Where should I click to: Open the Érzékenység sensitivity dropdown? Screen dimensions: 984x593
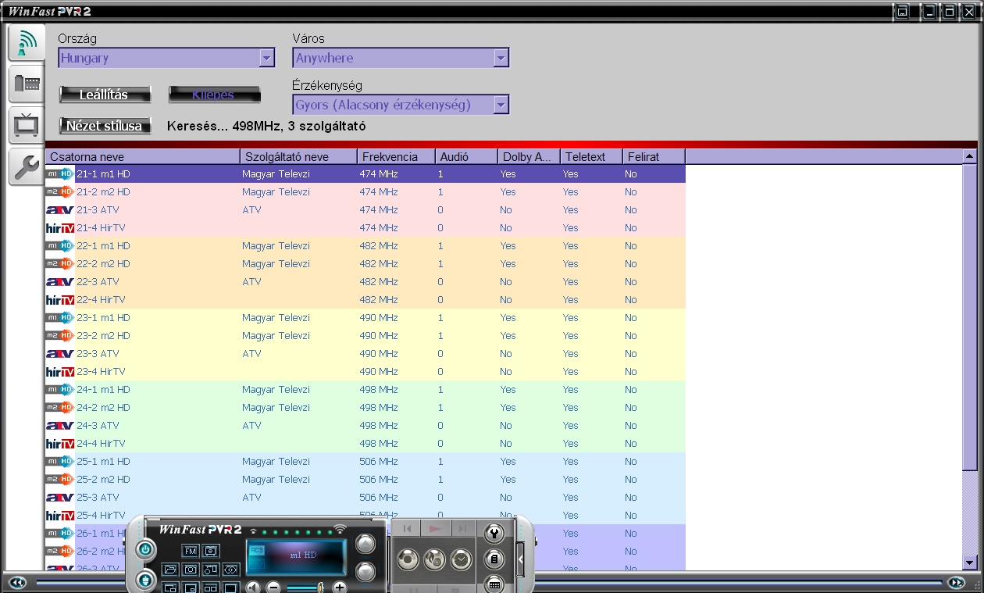click(401, 105)
